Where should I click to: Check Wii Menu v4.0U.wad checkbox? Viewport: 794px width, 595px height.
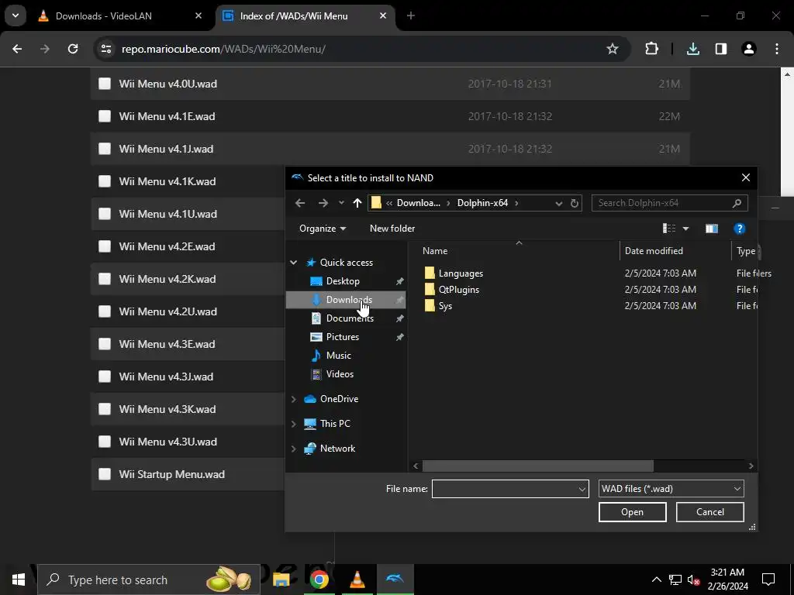(105, 84)
